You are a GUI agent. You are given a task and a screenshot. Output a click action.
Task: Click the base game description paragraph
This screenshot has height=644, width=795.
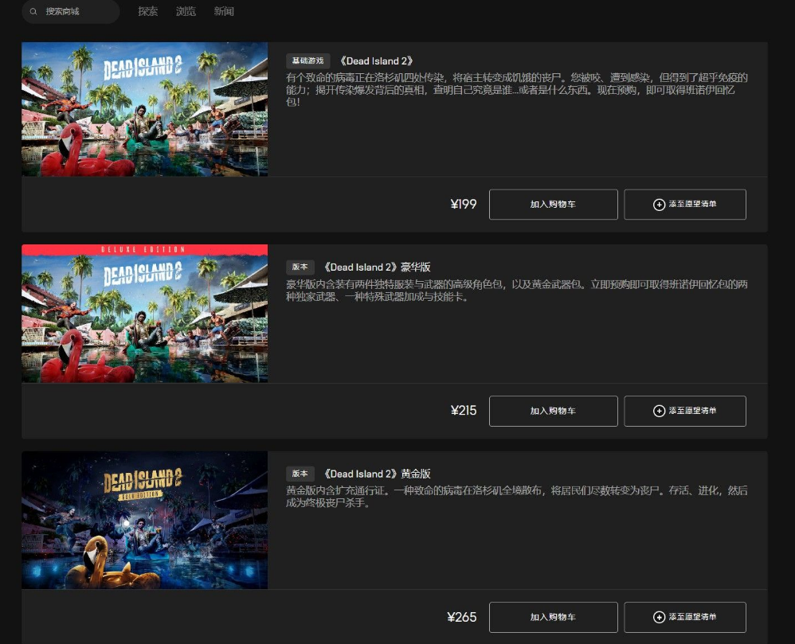pyautogui.click(x=517, y=90)
